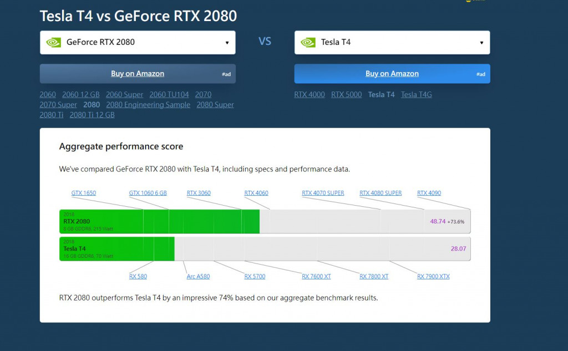
Task: Open the RX 7600 XT chart link
Action: coord(316,276)
